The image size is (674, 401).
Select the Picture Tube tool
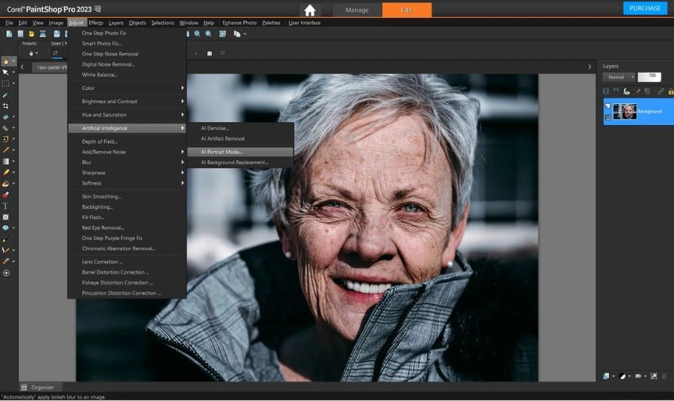(5, 195)
